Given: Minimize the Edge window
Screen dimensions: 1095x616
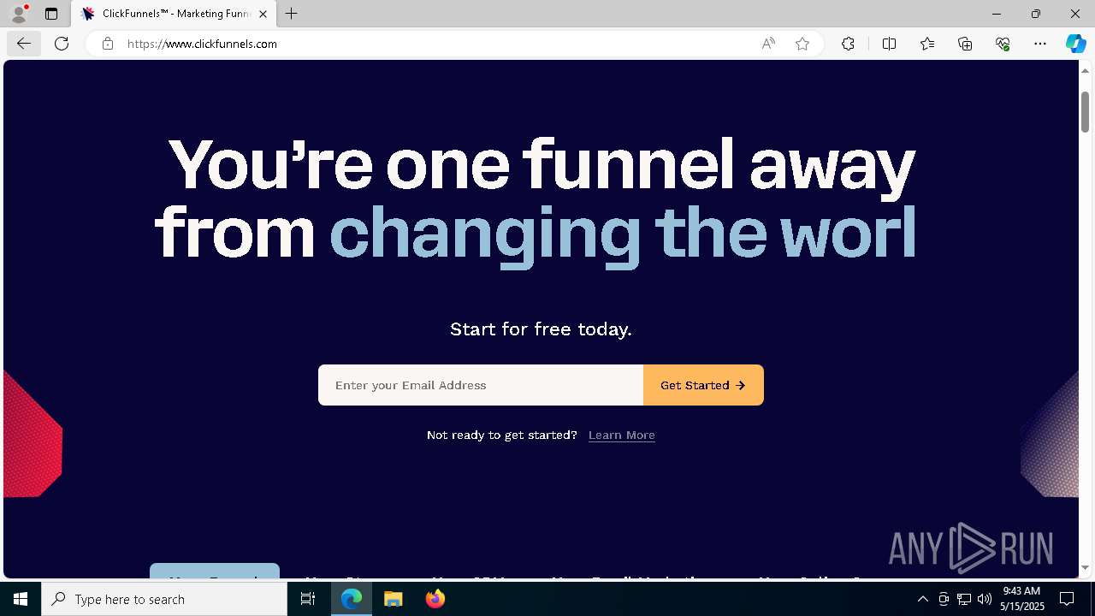Looking at the screenshot, I should point(997,14).
